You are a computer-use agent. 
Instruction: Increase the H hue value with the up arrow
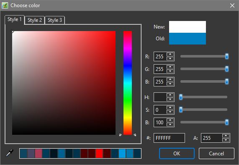tap(170, 95)
